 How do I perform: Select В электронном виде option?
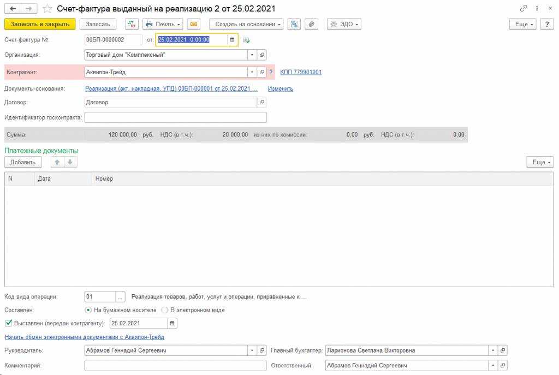coord(165,310)
